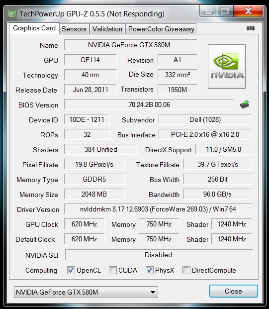Click the GPU-Z title bar app icon
The width and height of the screenshot is (269, 309).
point(12,13)
